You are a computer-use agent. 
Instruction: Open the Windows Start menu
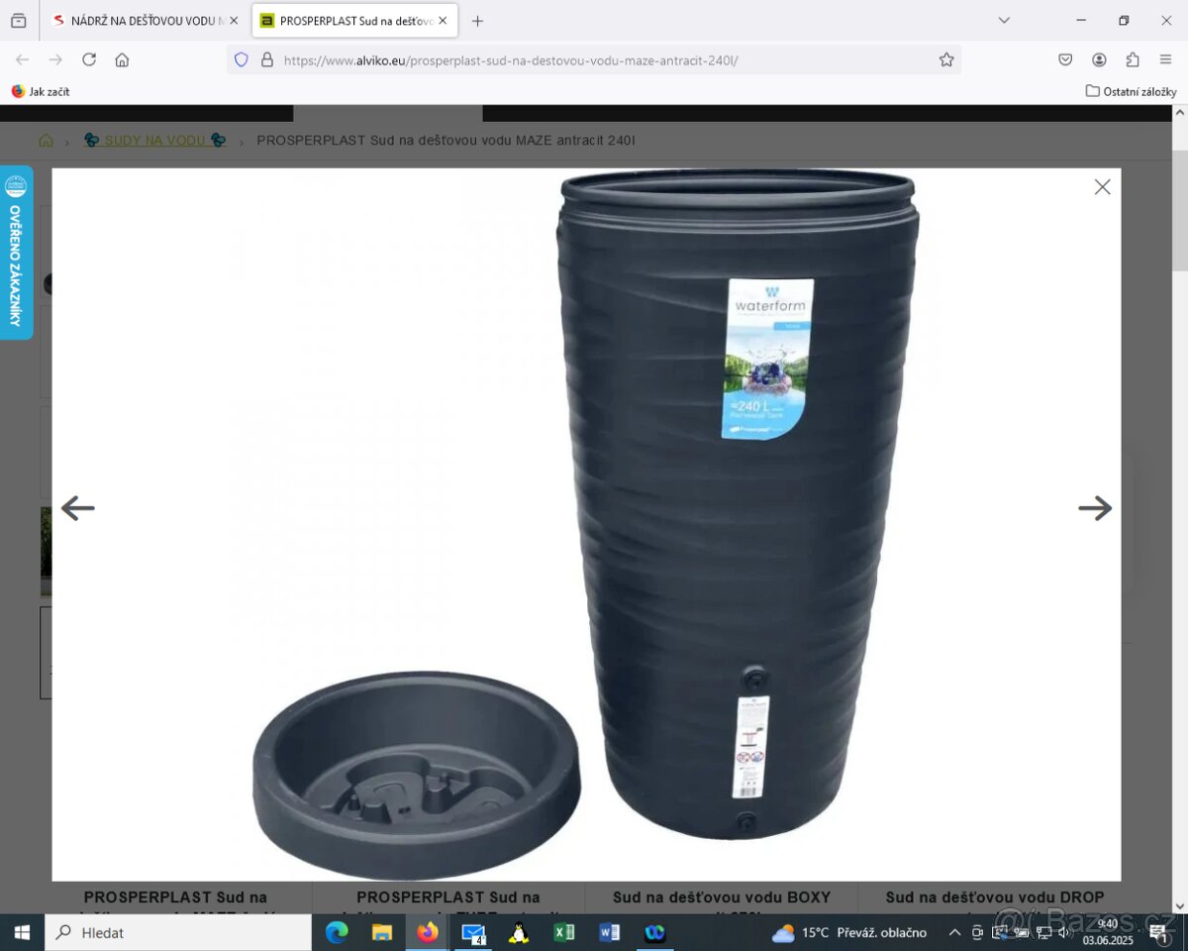click(x=22, y=932)
